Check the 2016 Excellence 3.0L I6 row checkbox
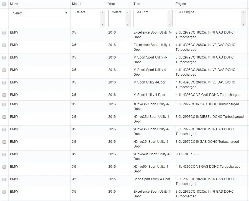Image resolution: width=249 pixels, height=201 pixels. [x=4, y=33]
